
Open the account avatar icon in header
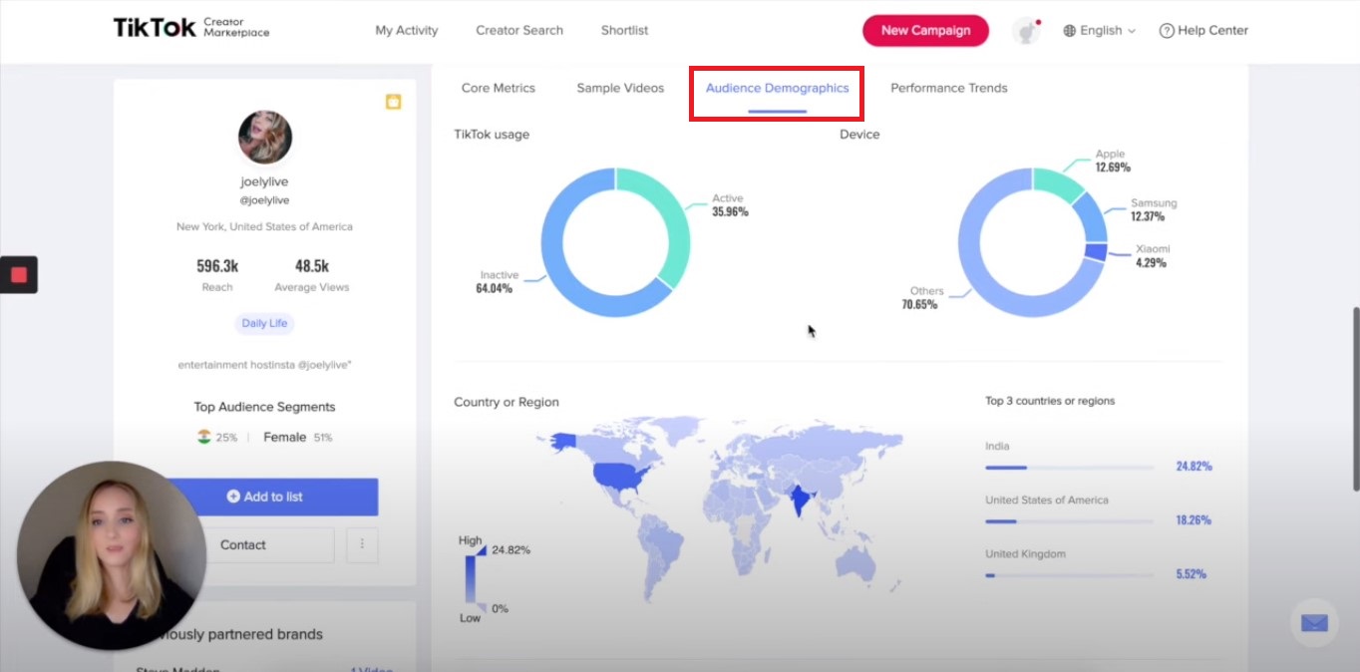(x=1026, y=31)
